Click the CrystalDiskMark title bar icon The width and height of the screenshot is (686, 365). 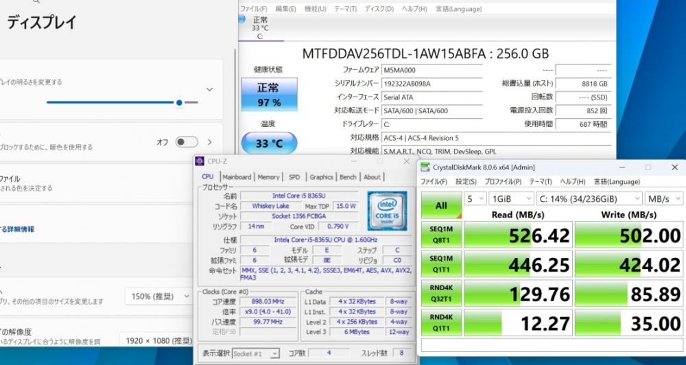pyautogui.click(x=425, y=167)
